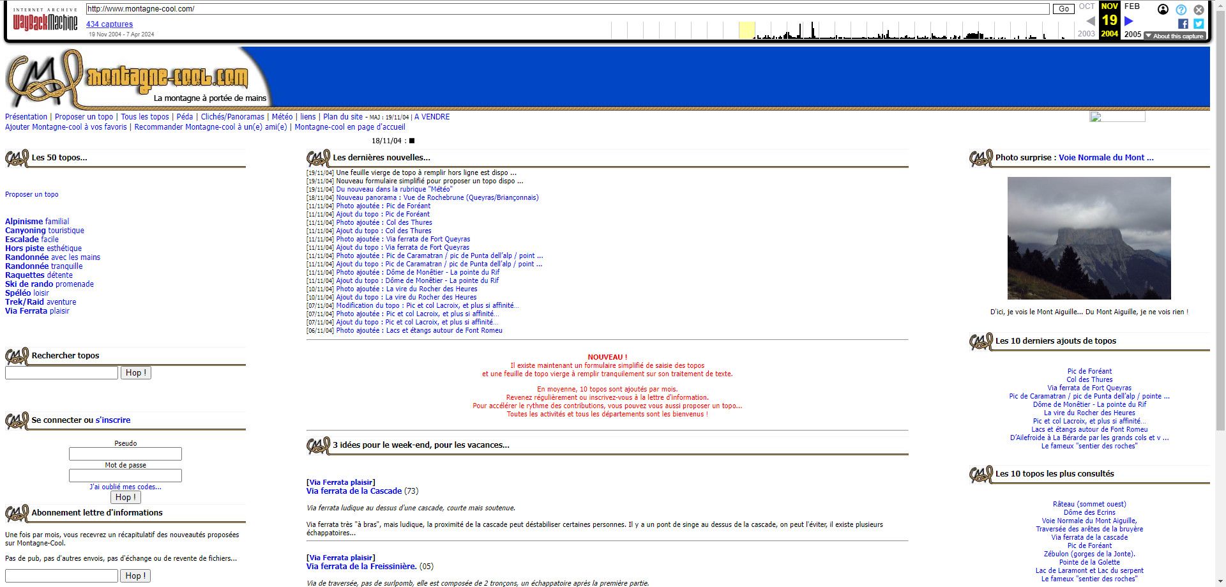Viewport: 1226px width, 587px height.
Task: Open Photo ajoutée : Lacs et étangs Font Romeu
Action: click(420, 330)
